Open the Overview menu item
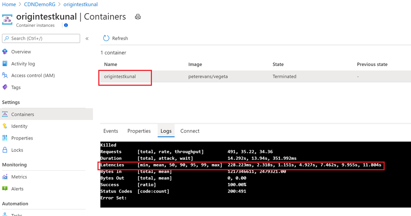The image size is (411, 216). 21,52
